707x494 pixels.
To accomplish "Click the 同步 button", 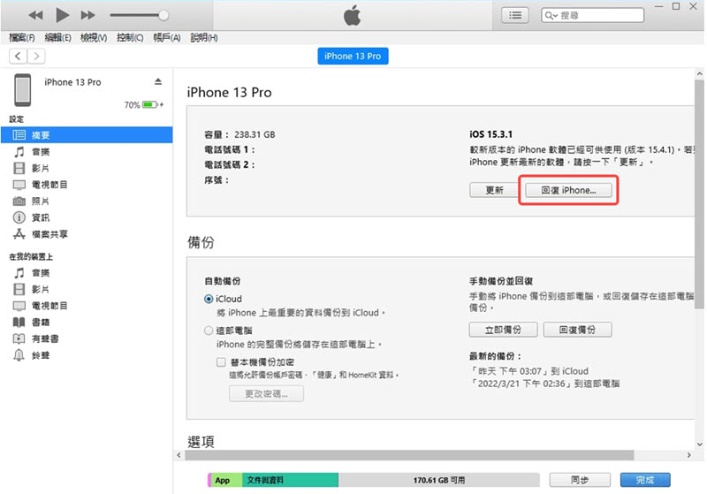I will click(580, 480).
